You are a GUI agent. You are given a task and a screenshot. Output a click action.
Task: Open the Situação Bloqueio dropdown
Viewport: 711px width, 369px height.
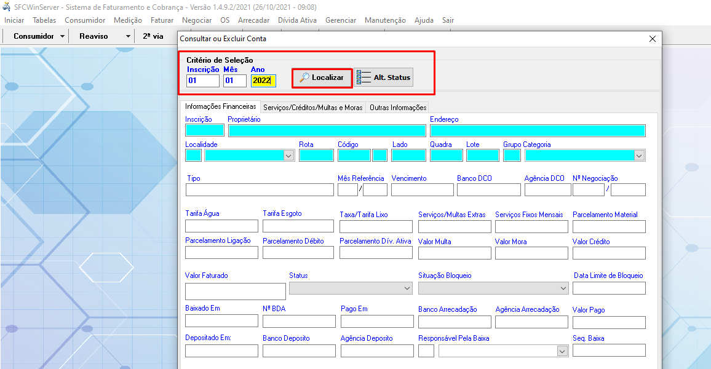coord(563,288)
